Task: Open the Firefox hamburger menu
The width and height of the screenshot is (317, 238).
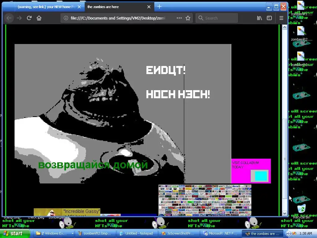Action: 281,18
